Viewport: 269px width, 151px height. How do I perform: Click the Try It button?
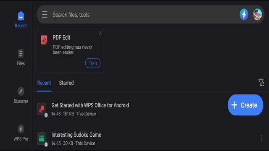(x=93, y=63)
